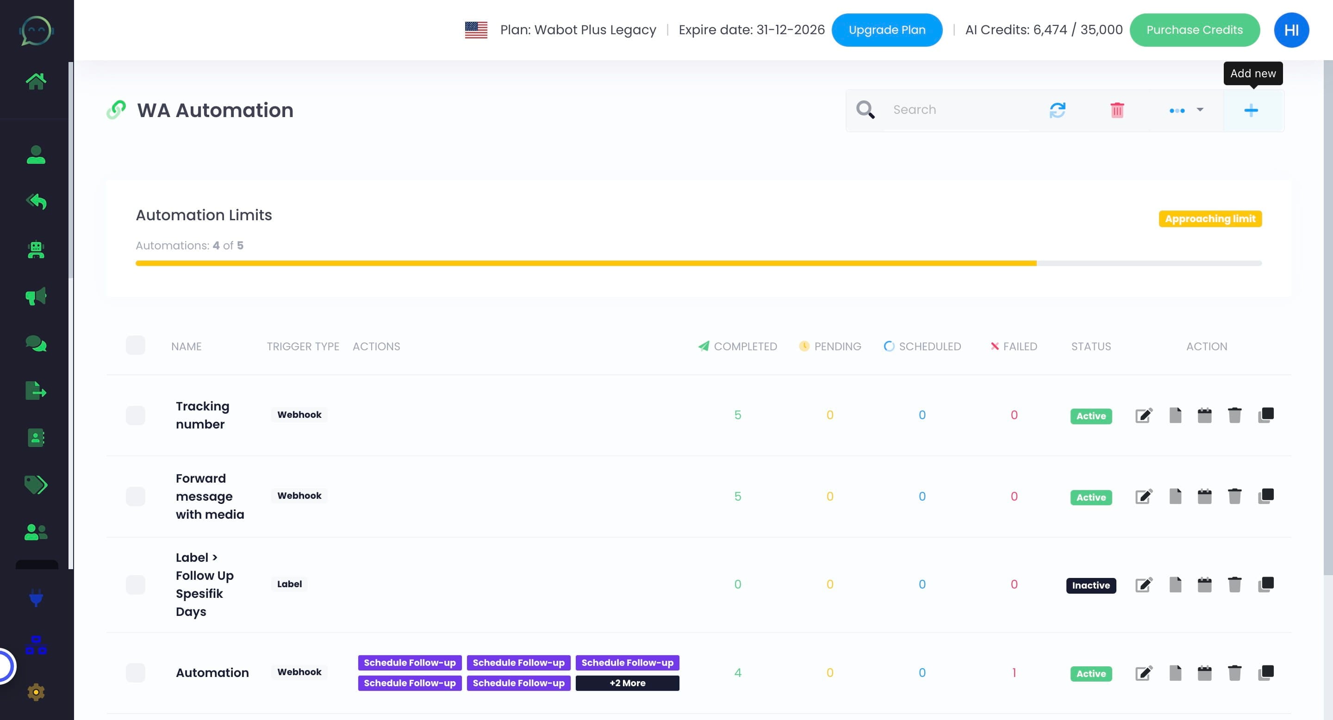The width and height of the screenshot is (1333, 720).
Task: Click the refresh icon beside search
Action: click(1057, 110)
